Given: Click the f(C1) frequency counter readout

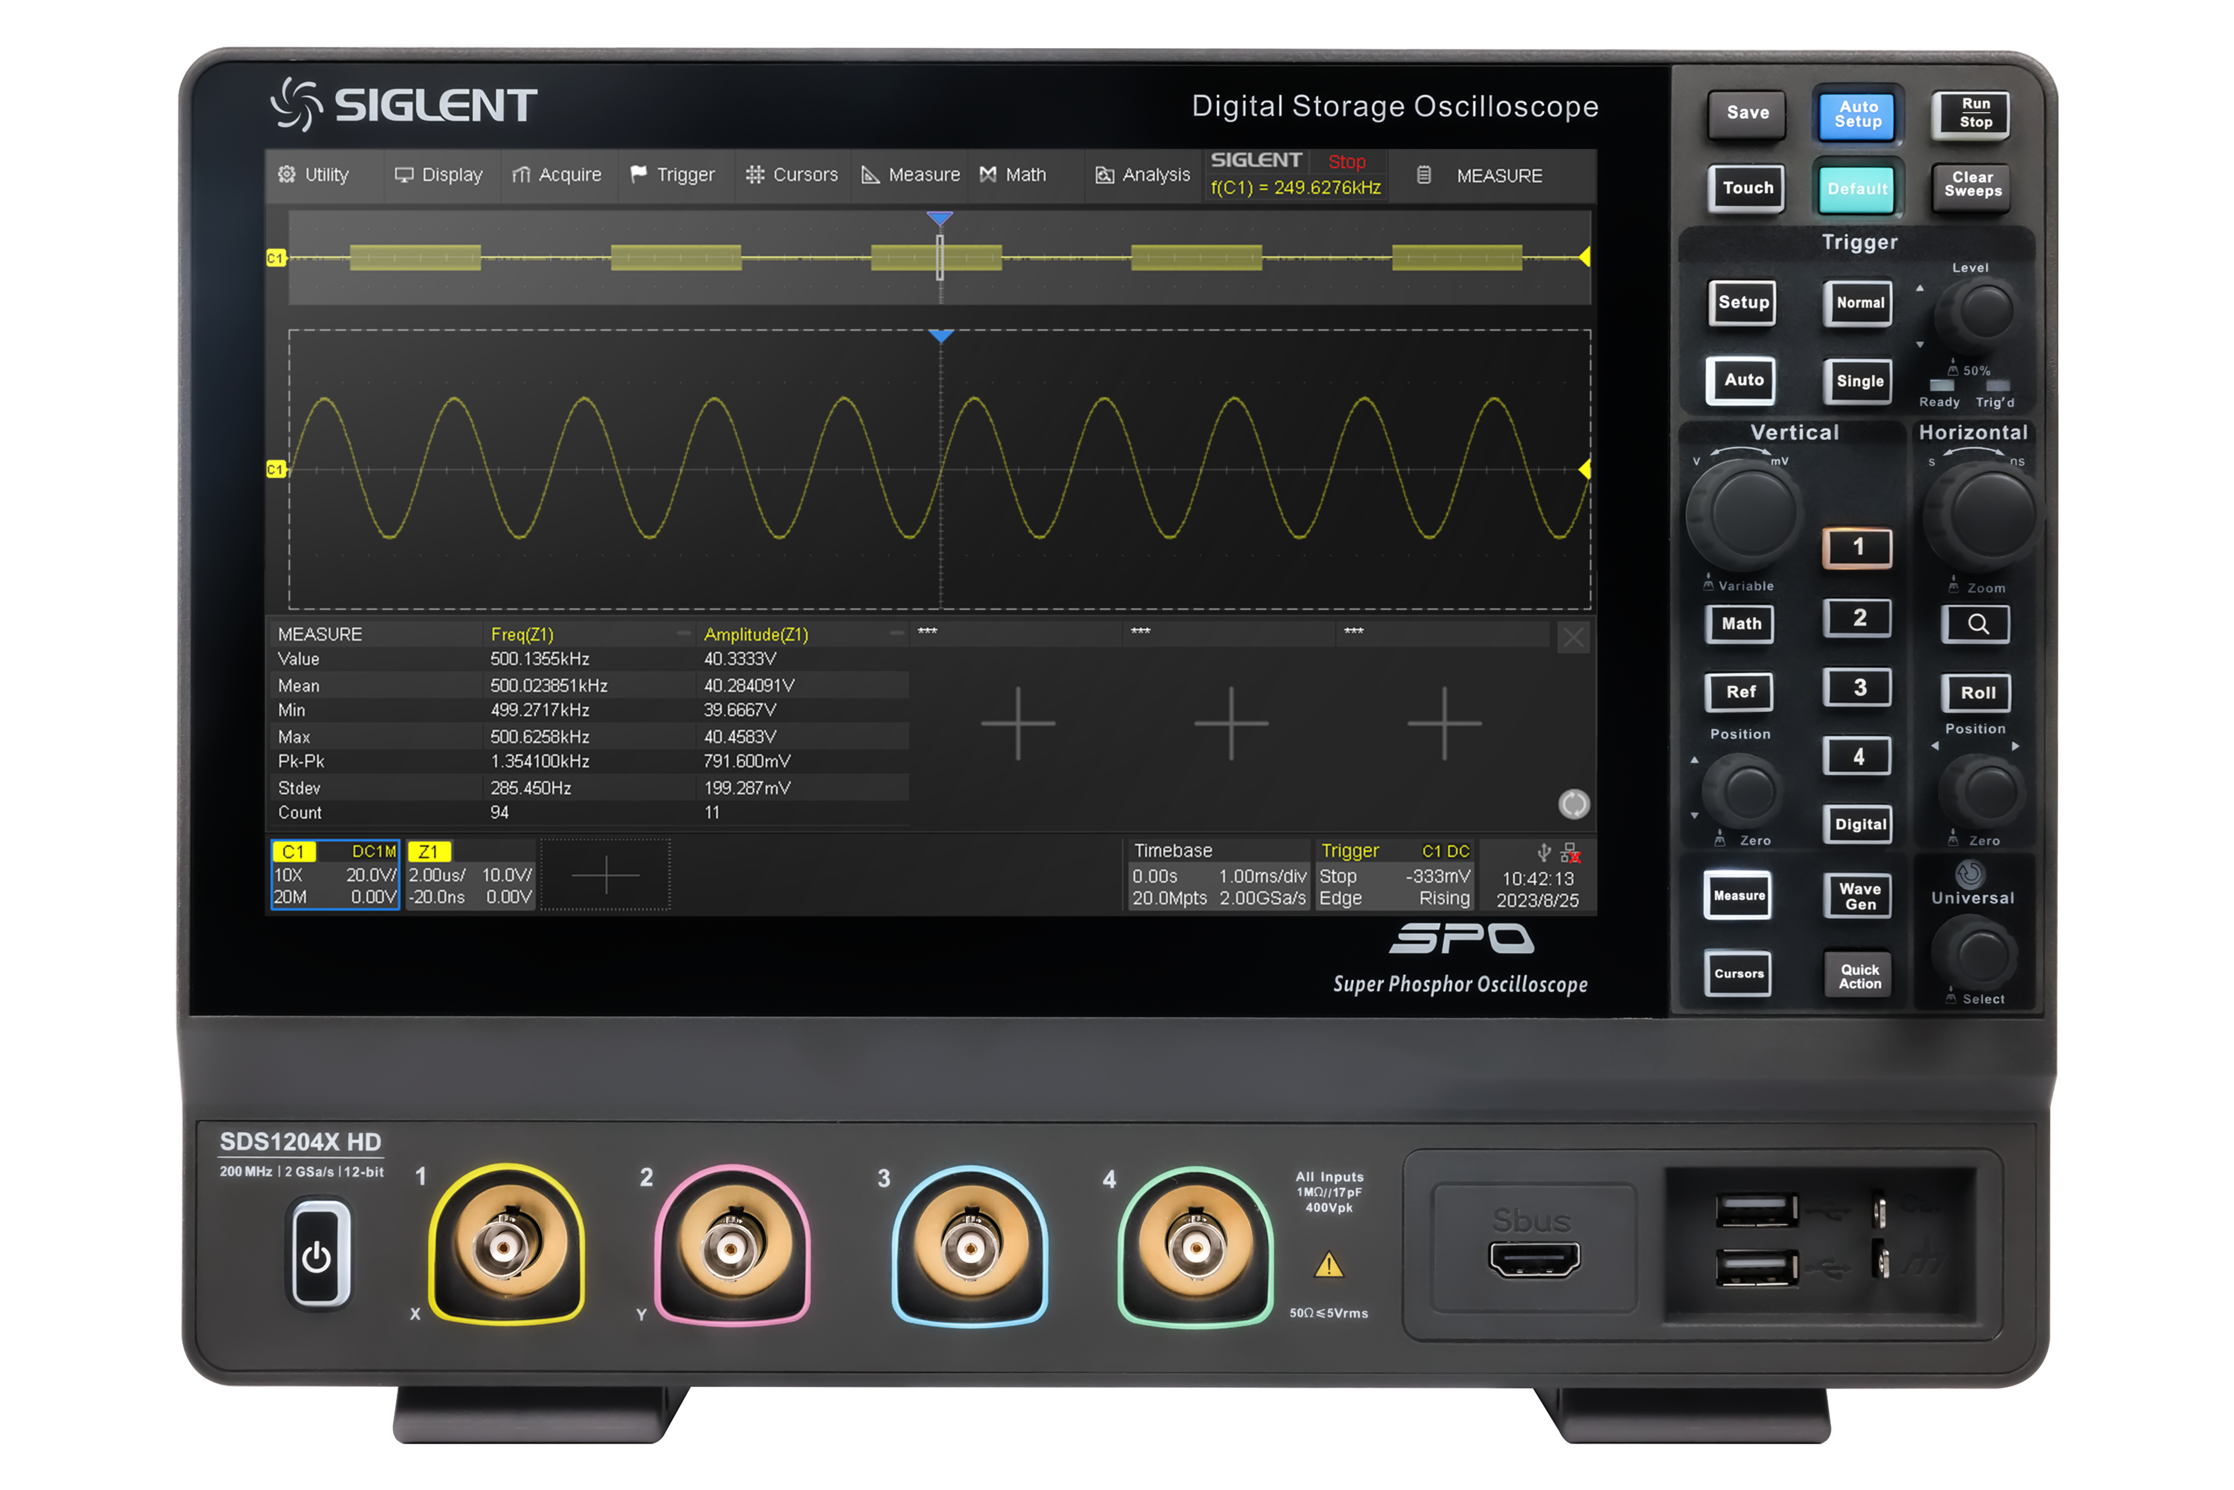Looking at the screenshot, I should [x=1296, y=188].
